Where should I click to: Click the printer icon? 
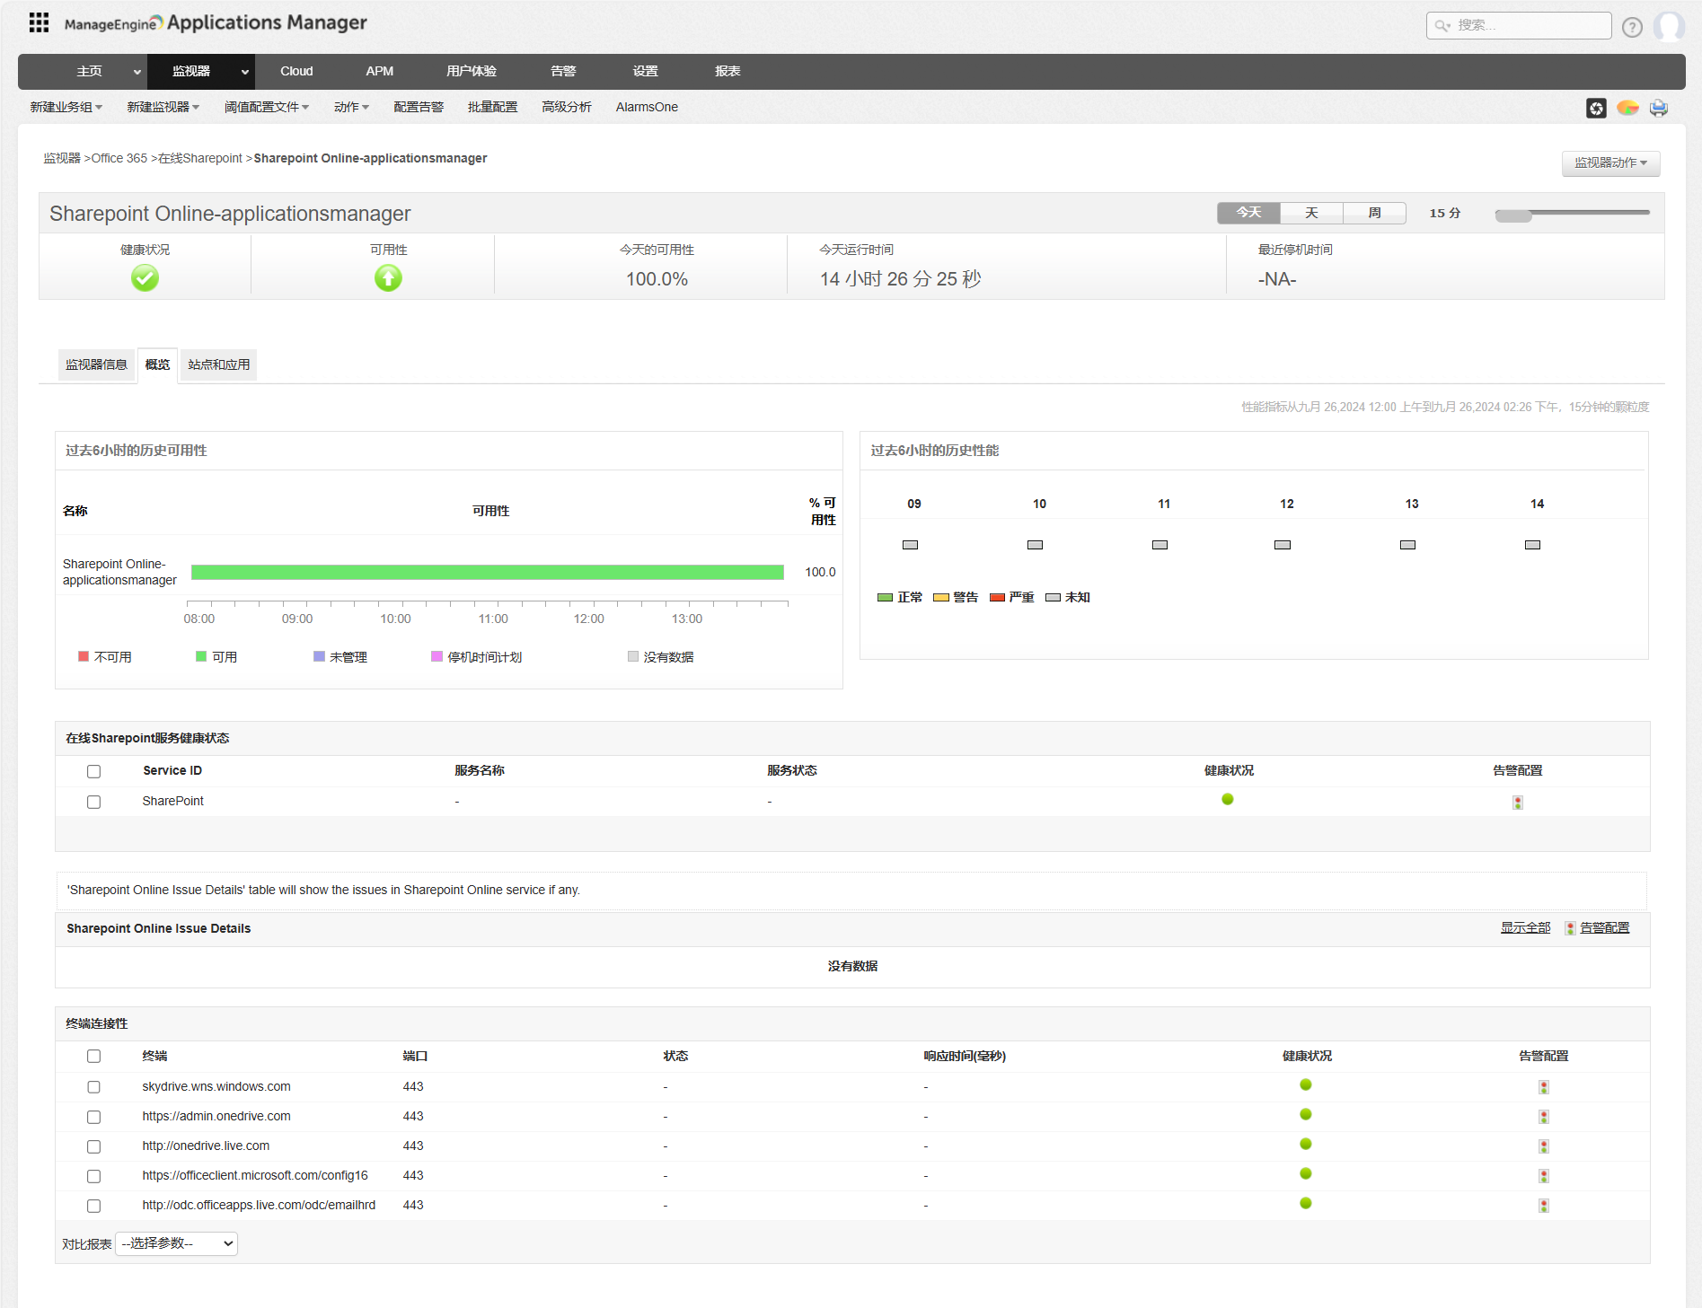(x=1658, y=108)
